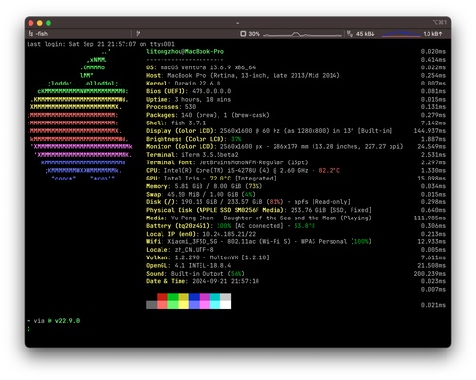Image resolution: width=476 pixels, height=380 pixels.
Task: Click the Disk (/) usage line
Action: (x=248, y=202)
